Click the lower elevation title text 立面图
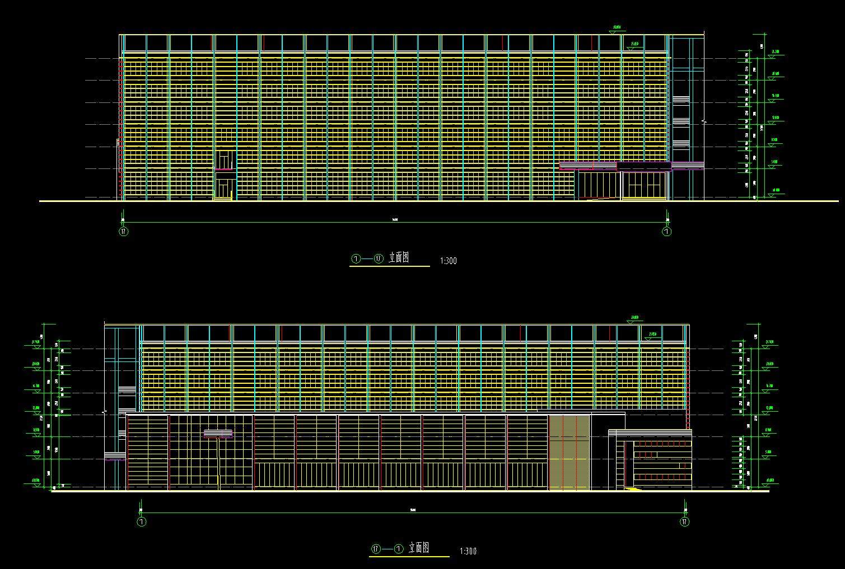The image size is (845, 569). click(419, 548)
